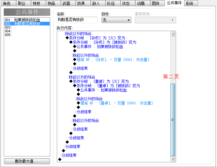This screenshot has width=217, height=167.
Task: Open the 职业 tab
Action: pyautogui.click(x=23, y=3)
